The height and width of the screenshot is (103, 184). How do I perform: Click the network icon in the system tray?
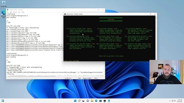[x=172, y=101]
